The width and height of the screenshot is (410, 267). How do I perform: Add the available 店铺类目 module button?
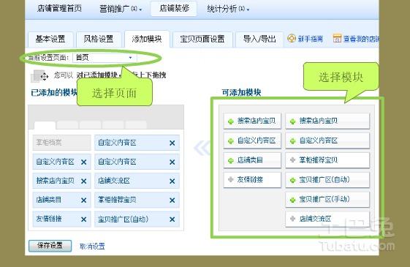point(252,160)
